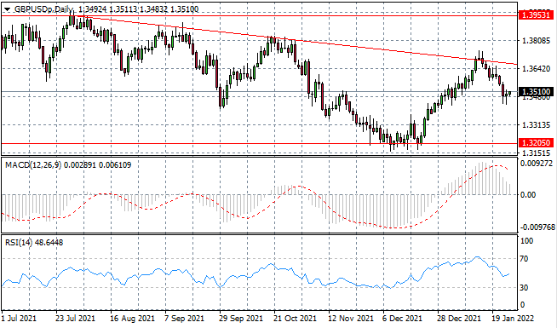Click the chart menu triangle beside GBPUSDp
Viewport: 557px width, 328px height.
7,9
